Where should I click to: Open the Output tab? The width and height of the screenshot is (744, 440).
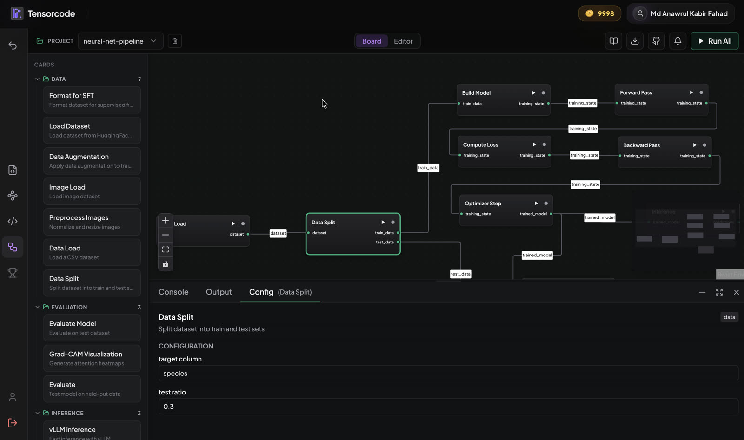point(219,292)
